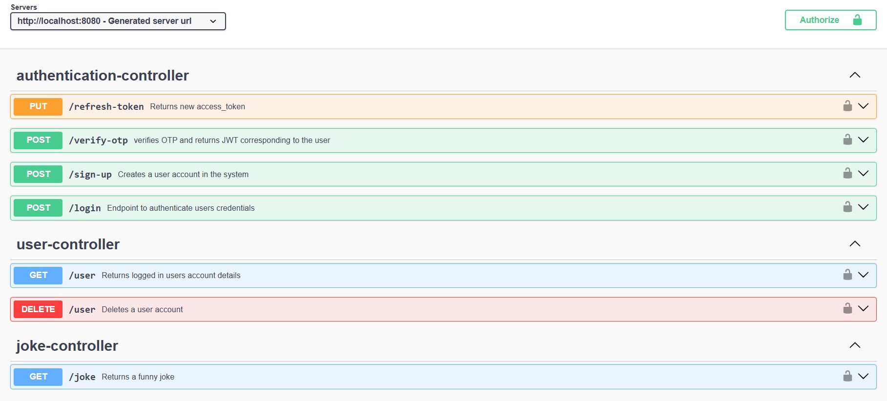Click lock icon on GET /joke row
887x401 pixels.
pyautogui.click(x=847, y=376)
